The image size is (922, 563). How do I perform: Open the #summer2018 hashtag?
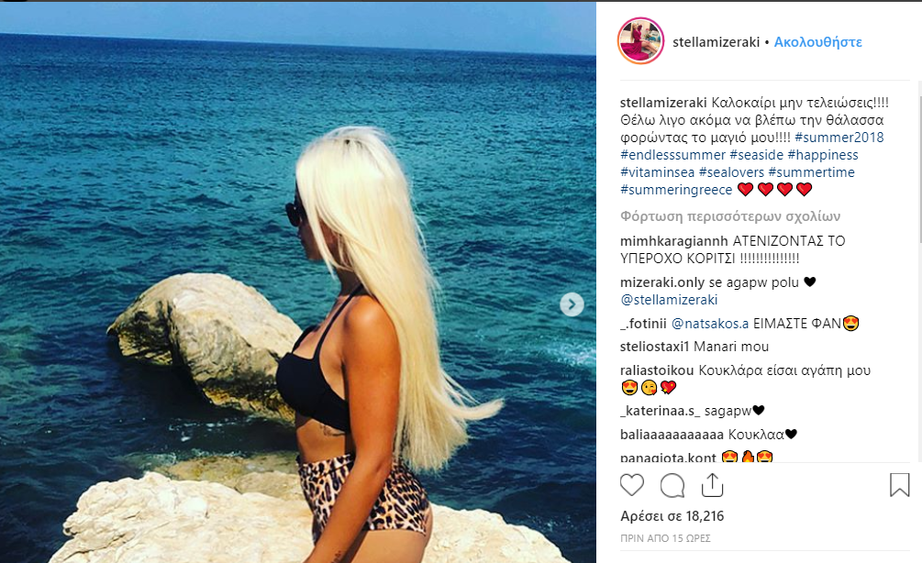coord(839,138)
